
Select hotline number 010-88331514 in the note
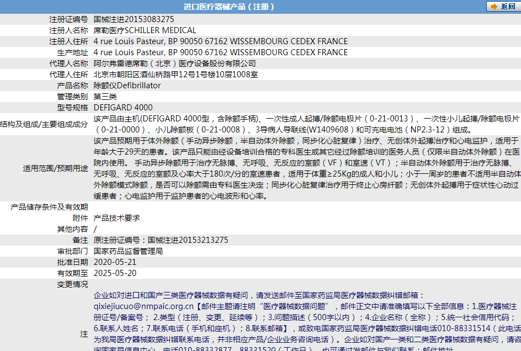point(464,328)
